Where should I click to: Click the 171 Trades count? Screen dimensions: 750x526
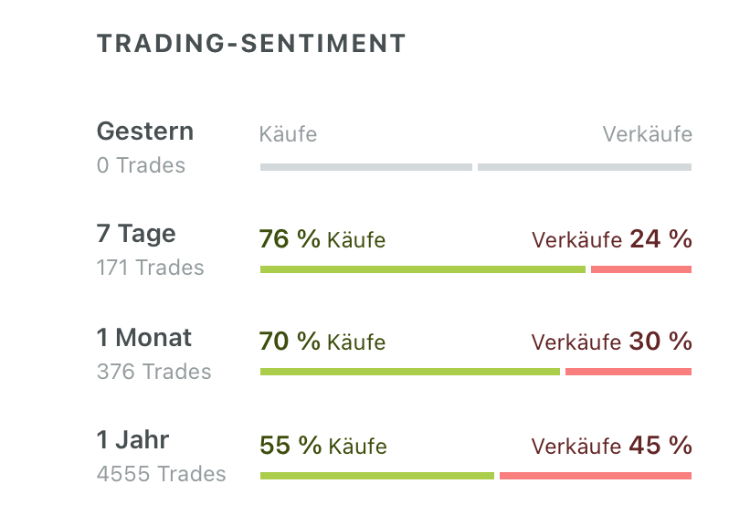150,268
